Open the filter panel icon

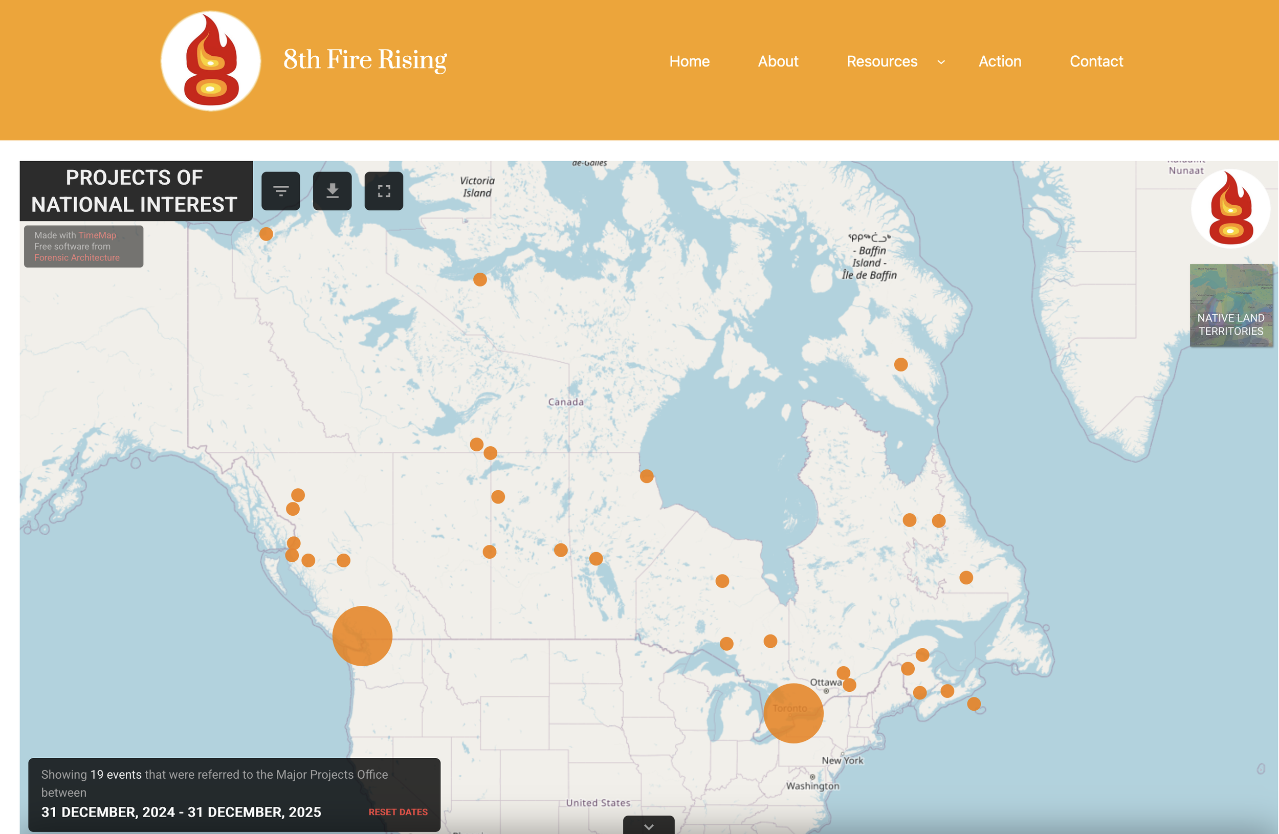pos(280,191)
